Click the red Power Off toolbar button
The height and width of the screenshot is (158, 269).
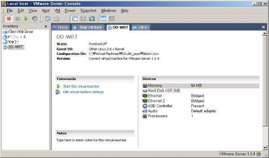point(9,18)
